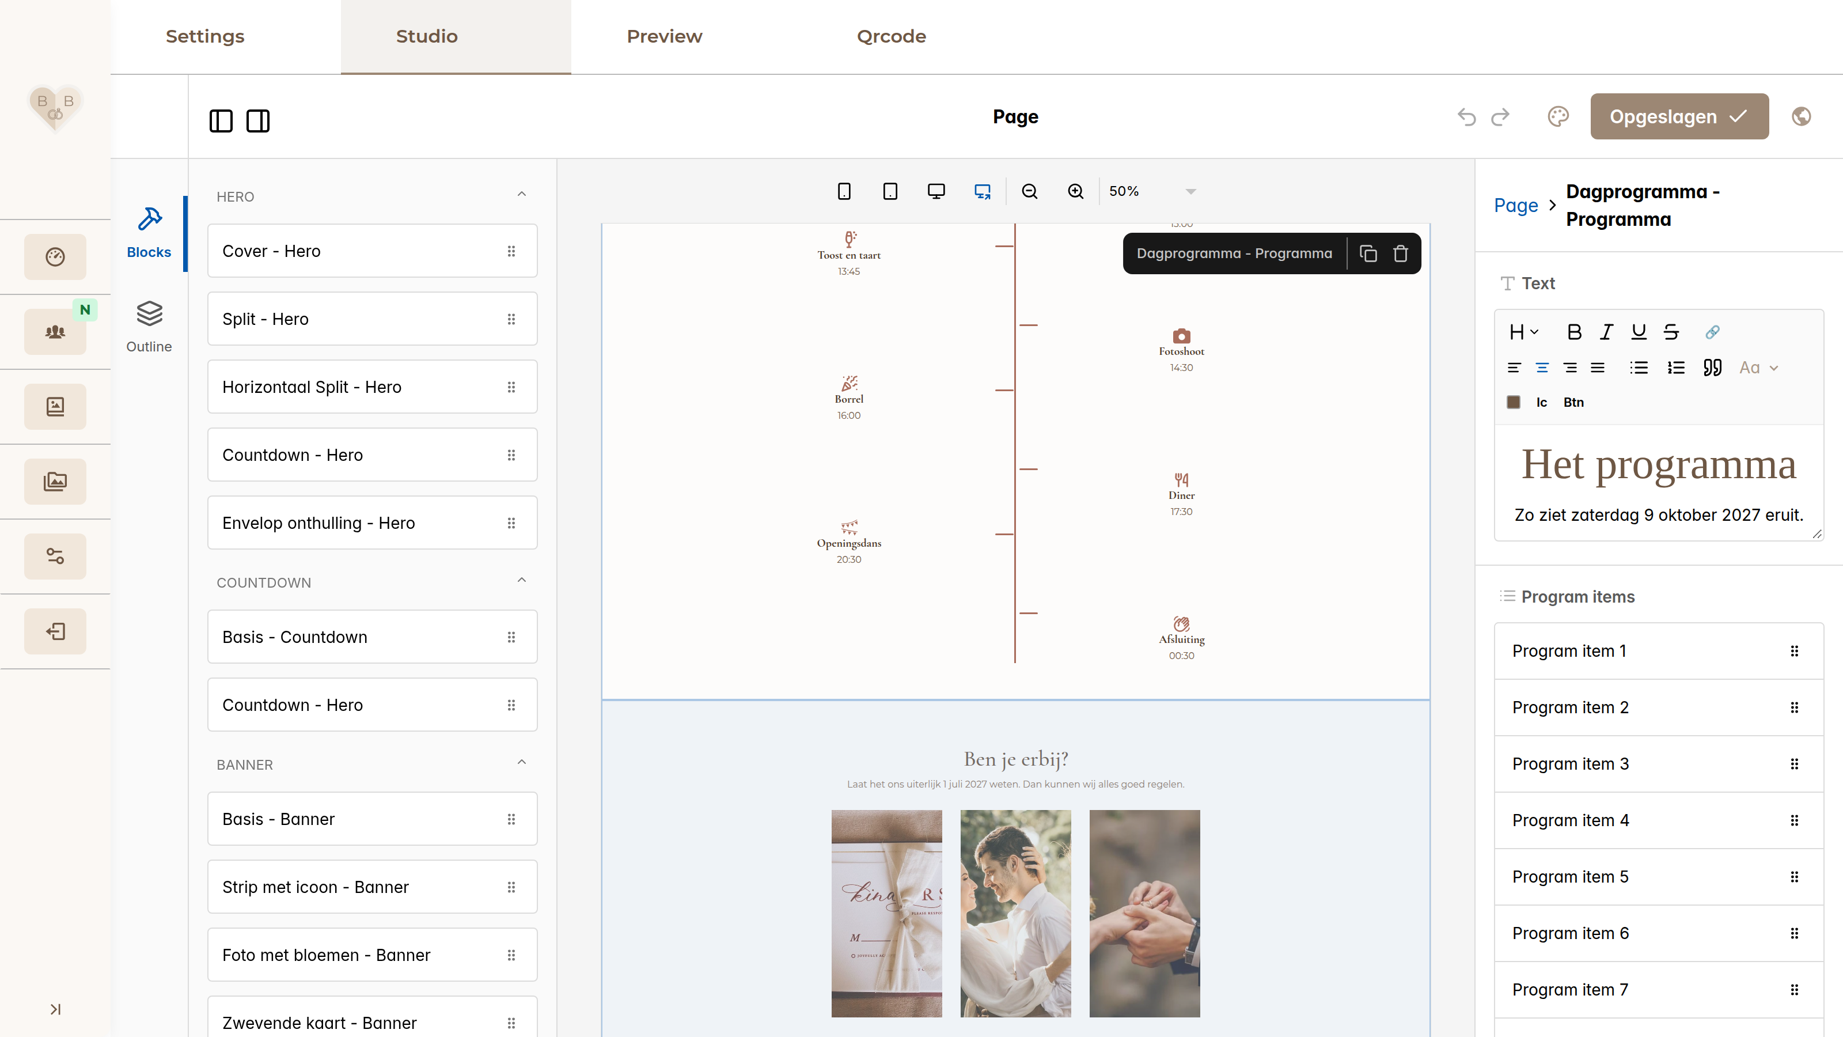The width and height of the screenshot is (1843, 1037).
Task: Delete the Dagprogramma - Programma block
Action: tap(1401, 253)
